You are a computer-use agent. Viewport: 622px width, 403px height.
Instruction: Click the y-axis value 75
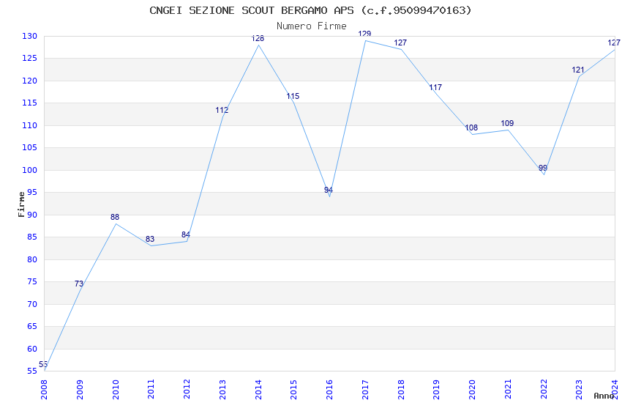click(32, 282)
